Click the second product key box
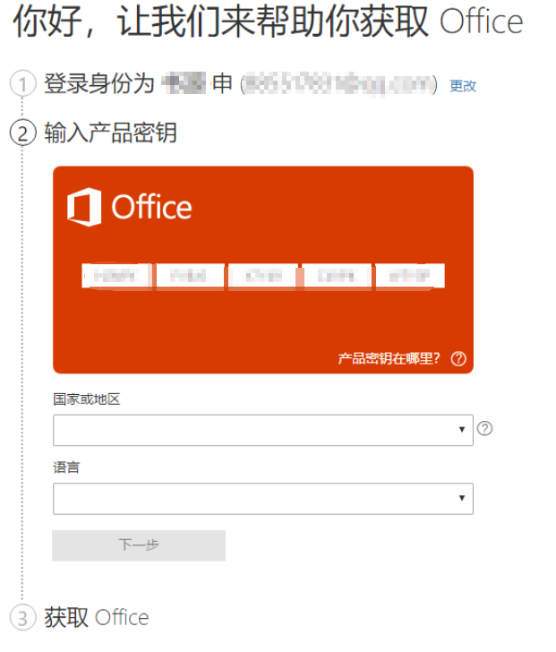The height and width of the screenshot is (652, 556). [x=190, y=276]
